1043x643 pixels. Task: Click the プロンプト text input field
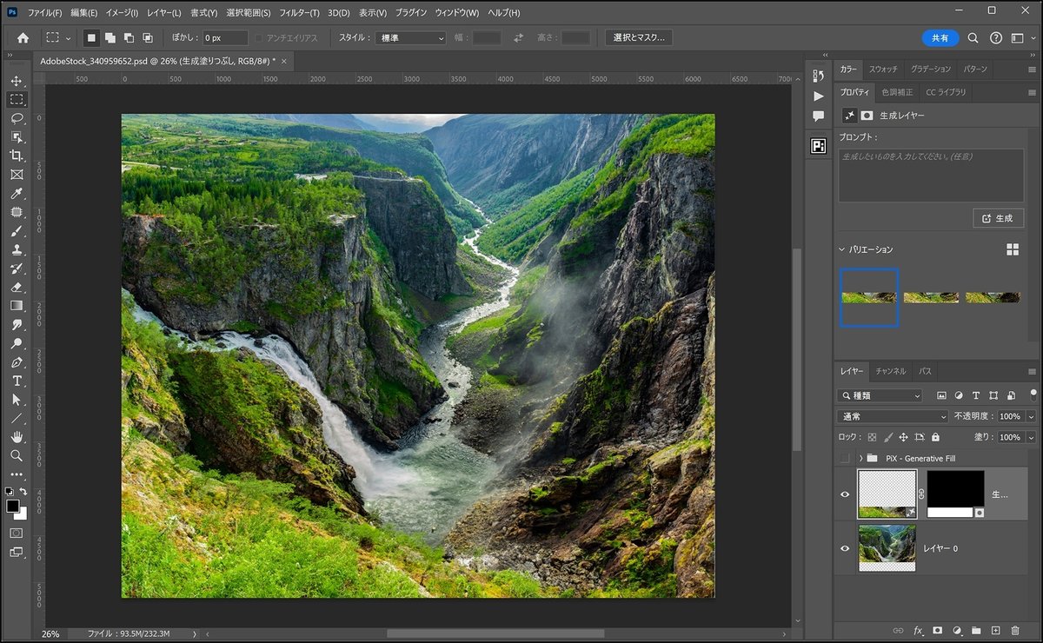(931, 176)
